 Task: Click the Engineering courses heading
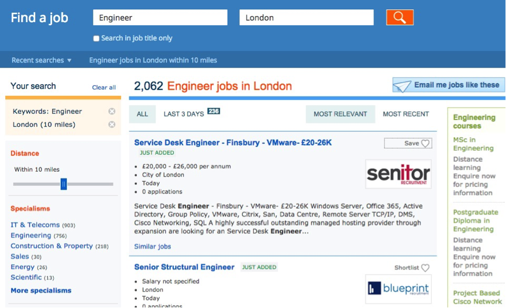(474, 122)
